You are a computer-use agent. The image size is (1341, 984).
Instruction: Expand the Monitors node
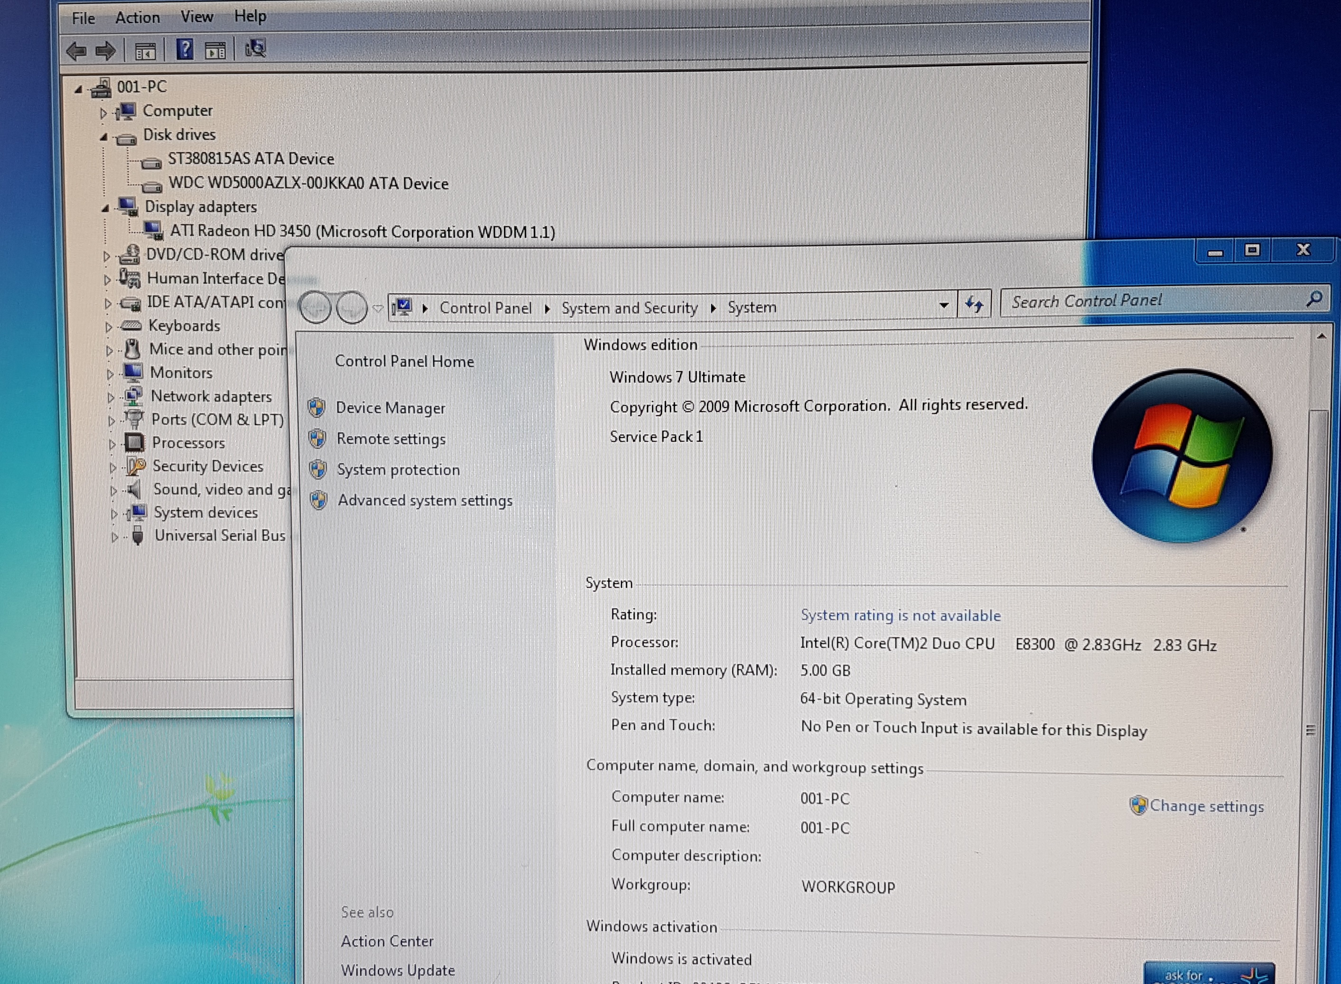[110, 374]
